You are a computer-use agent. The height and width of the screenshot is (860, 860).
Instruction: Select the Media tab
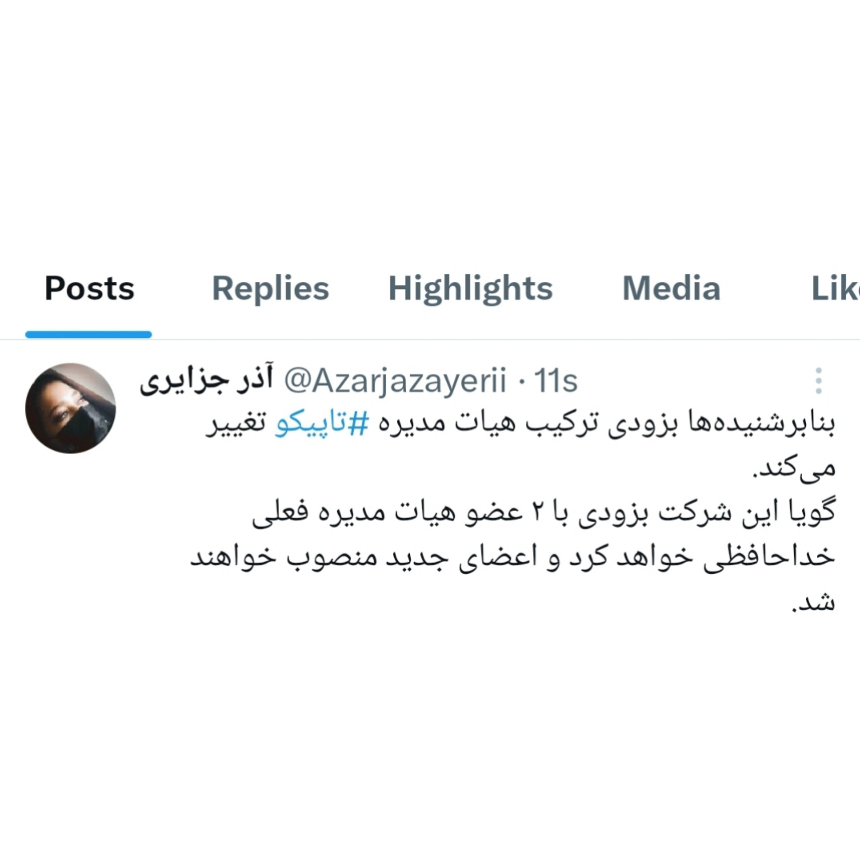click(671, 288)
